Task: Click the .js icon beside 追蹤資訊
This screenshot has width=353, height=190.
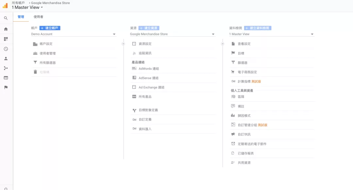Action: pos(134,53)
